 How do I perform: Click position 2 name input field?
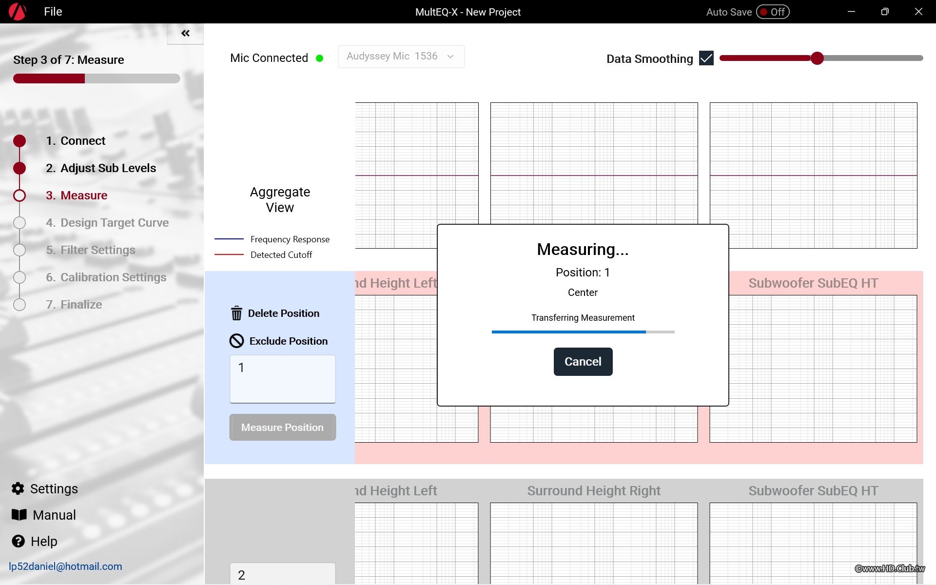(283, 574)
